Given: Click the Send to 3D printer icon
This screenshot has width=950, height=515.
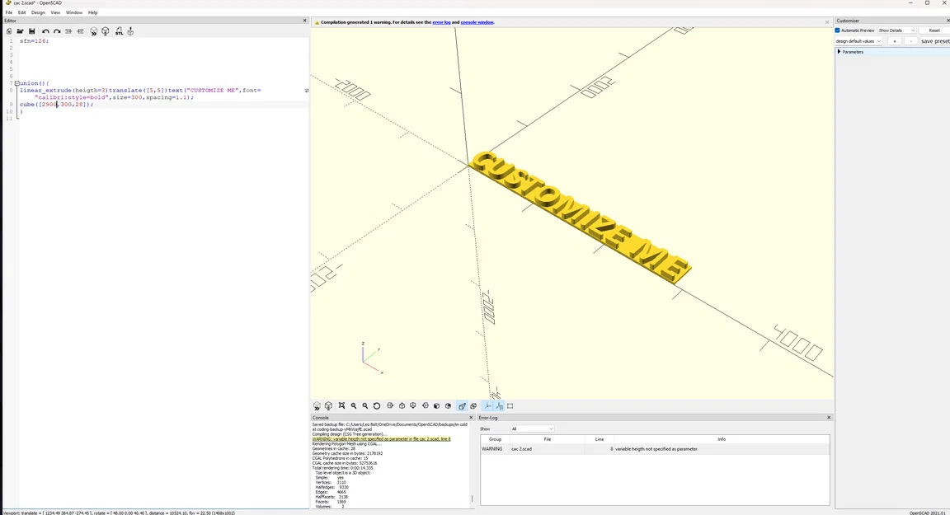Looking at the screenshot, I should [130, 31].
